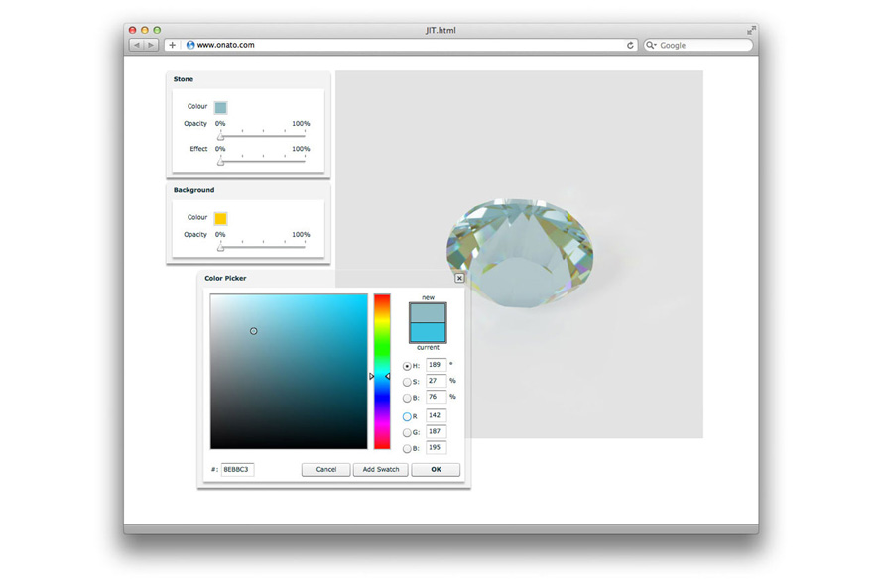
Task: Click the H value field showing 189
Action: [436, 365]
